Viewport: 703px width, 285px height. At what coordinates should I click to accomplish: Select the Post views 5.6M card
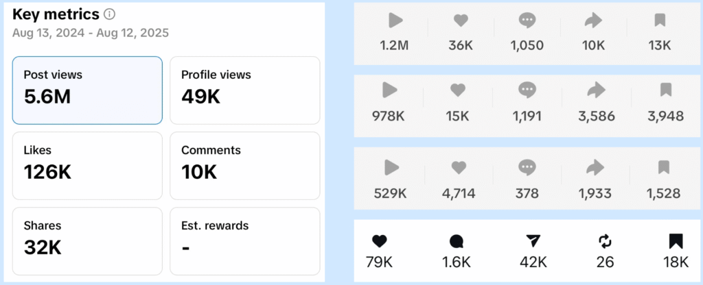pos(87,90)
